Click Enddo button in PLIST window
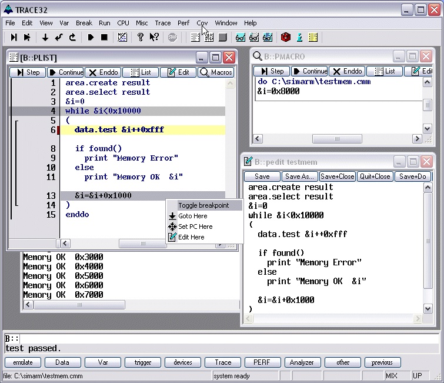Viewport: 444px width, 383px height. (103, 72)
